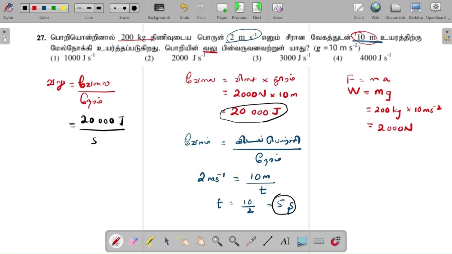Image resolution: width=452 pixels, height=254 pixels.
Task: Show the virtual keyboard
Action: pyautogui.click(x=319, y=241)
